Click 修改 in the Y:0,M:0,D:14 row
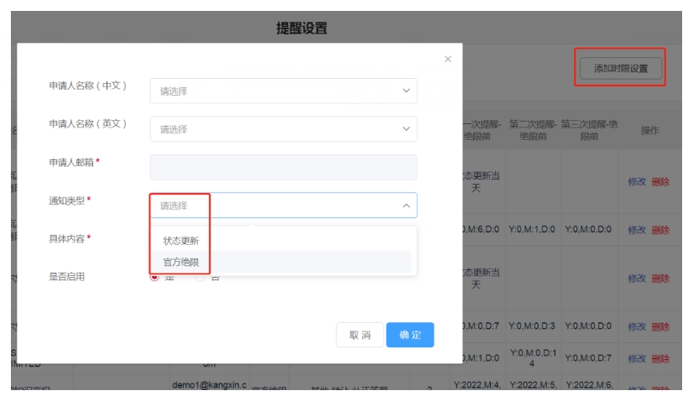 [x=637, y=358]
